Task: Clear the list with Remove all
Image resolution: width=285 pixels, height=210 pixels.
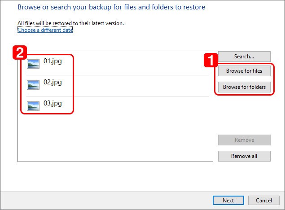Action: pos(244,156)
